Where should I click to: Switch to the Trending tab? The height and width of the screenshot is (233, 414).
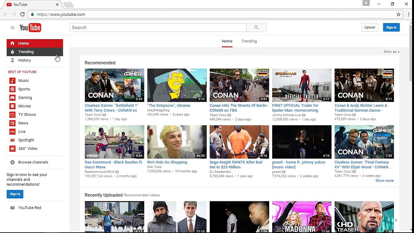click(249, 41)
